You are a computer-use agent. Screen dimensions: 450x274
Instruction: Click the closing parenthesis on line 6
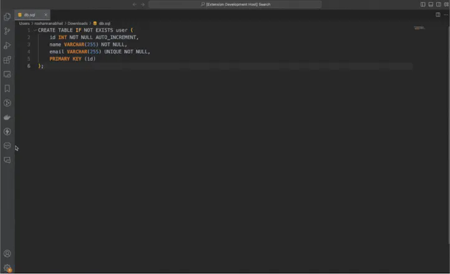pyautogui.click(x=39, y=66)
